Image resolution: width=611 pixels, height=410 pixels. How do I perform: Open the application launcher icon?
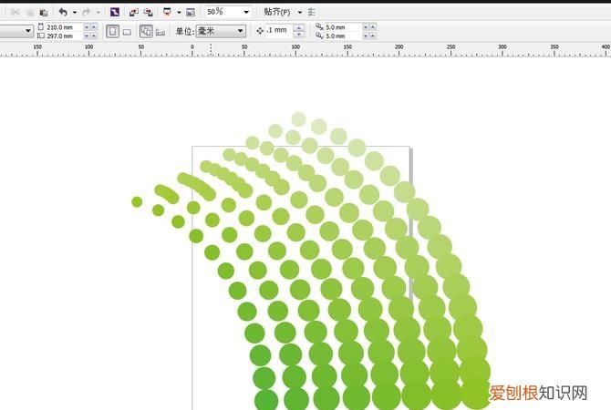(x=167, y=12)
